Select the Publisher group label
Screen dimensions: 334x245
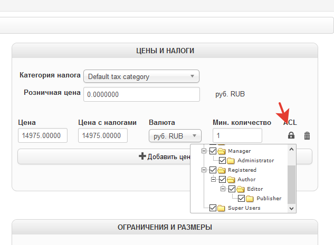tap(269, 199)
